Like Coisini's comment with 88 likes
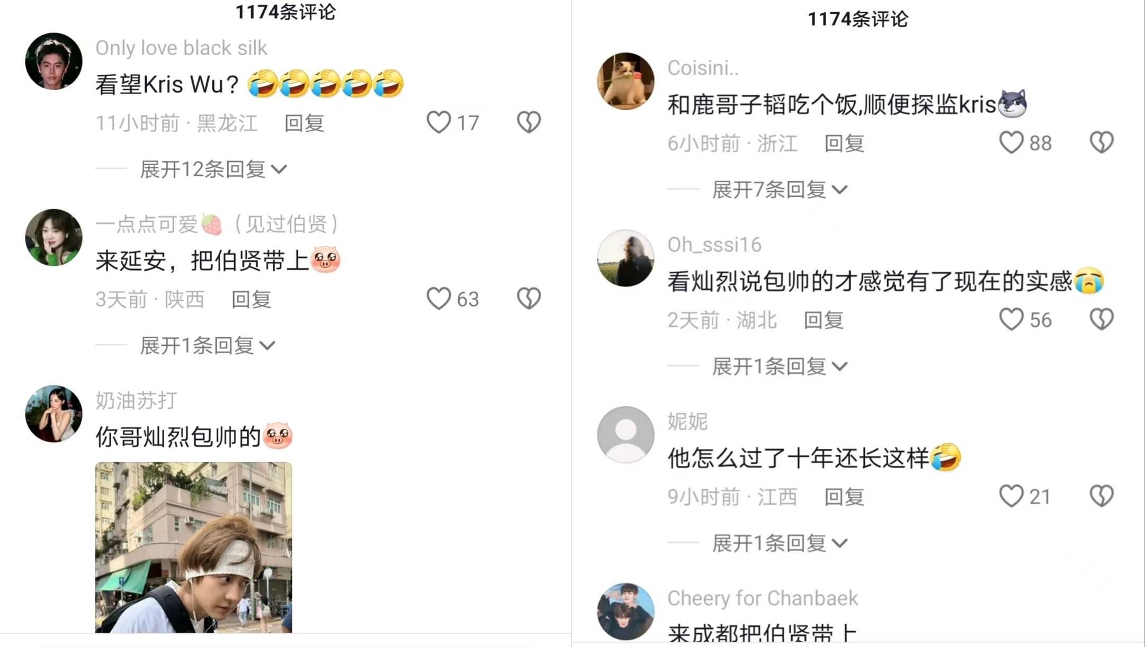Screen dimensions: 1145x647 point(1011,142)
